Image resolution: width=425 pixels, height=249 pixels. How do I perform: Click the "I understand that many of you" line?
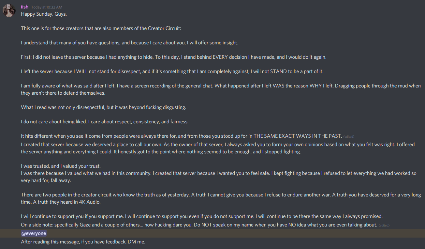pos(129,43)
